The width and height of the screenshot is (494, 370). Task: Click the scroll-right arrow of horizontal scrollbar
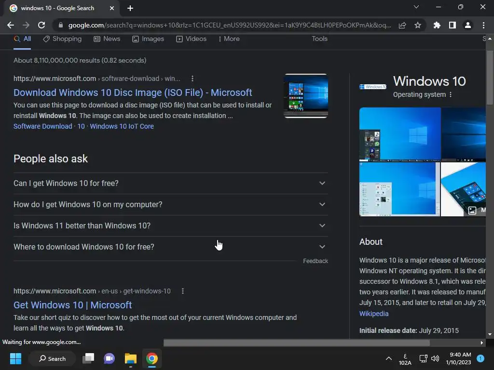click(482, 343)
